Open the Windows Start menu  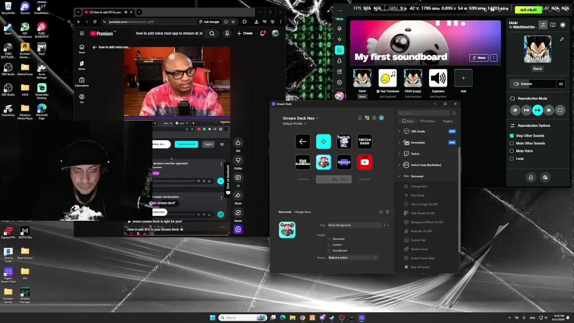click(213, 318)
